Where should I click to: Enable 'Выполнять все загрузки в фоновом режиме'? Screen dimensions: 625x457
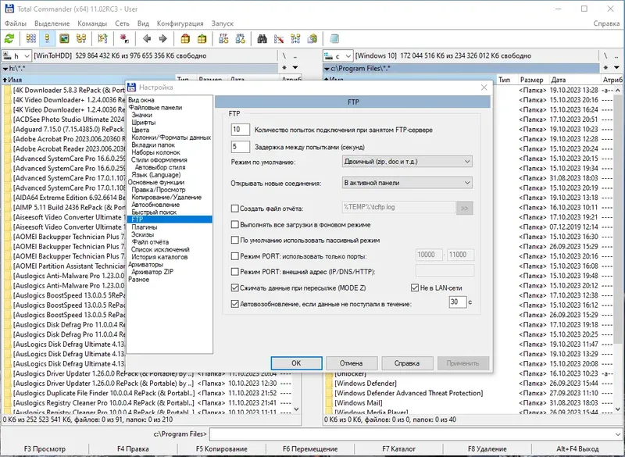[x=235, y=225]
